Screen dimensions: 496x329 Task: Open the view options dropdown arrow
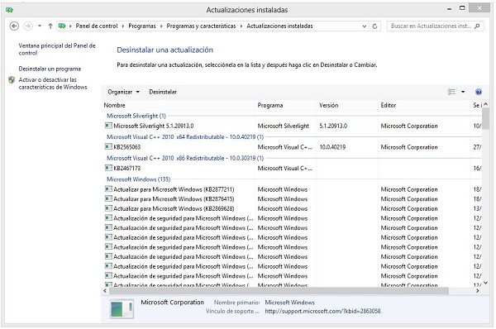click(463, 92)
